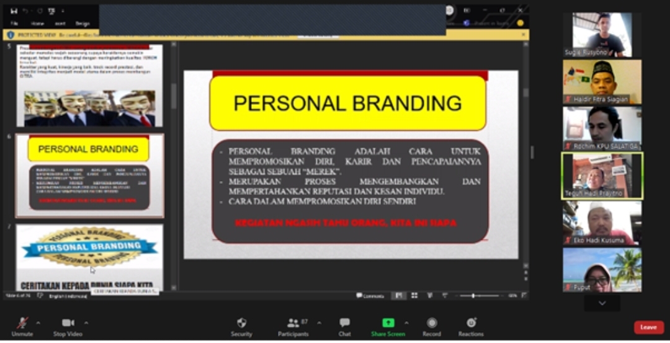Select slide 7 thumbnail with Personal Branding badge
The width and height of the screenshot is (670, 343).
tap(89, 256)
